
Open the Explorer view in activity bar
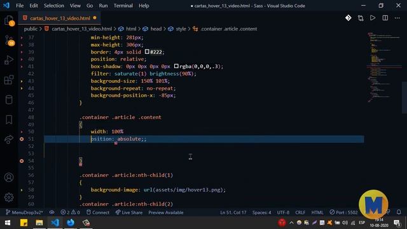click(9, 20)
